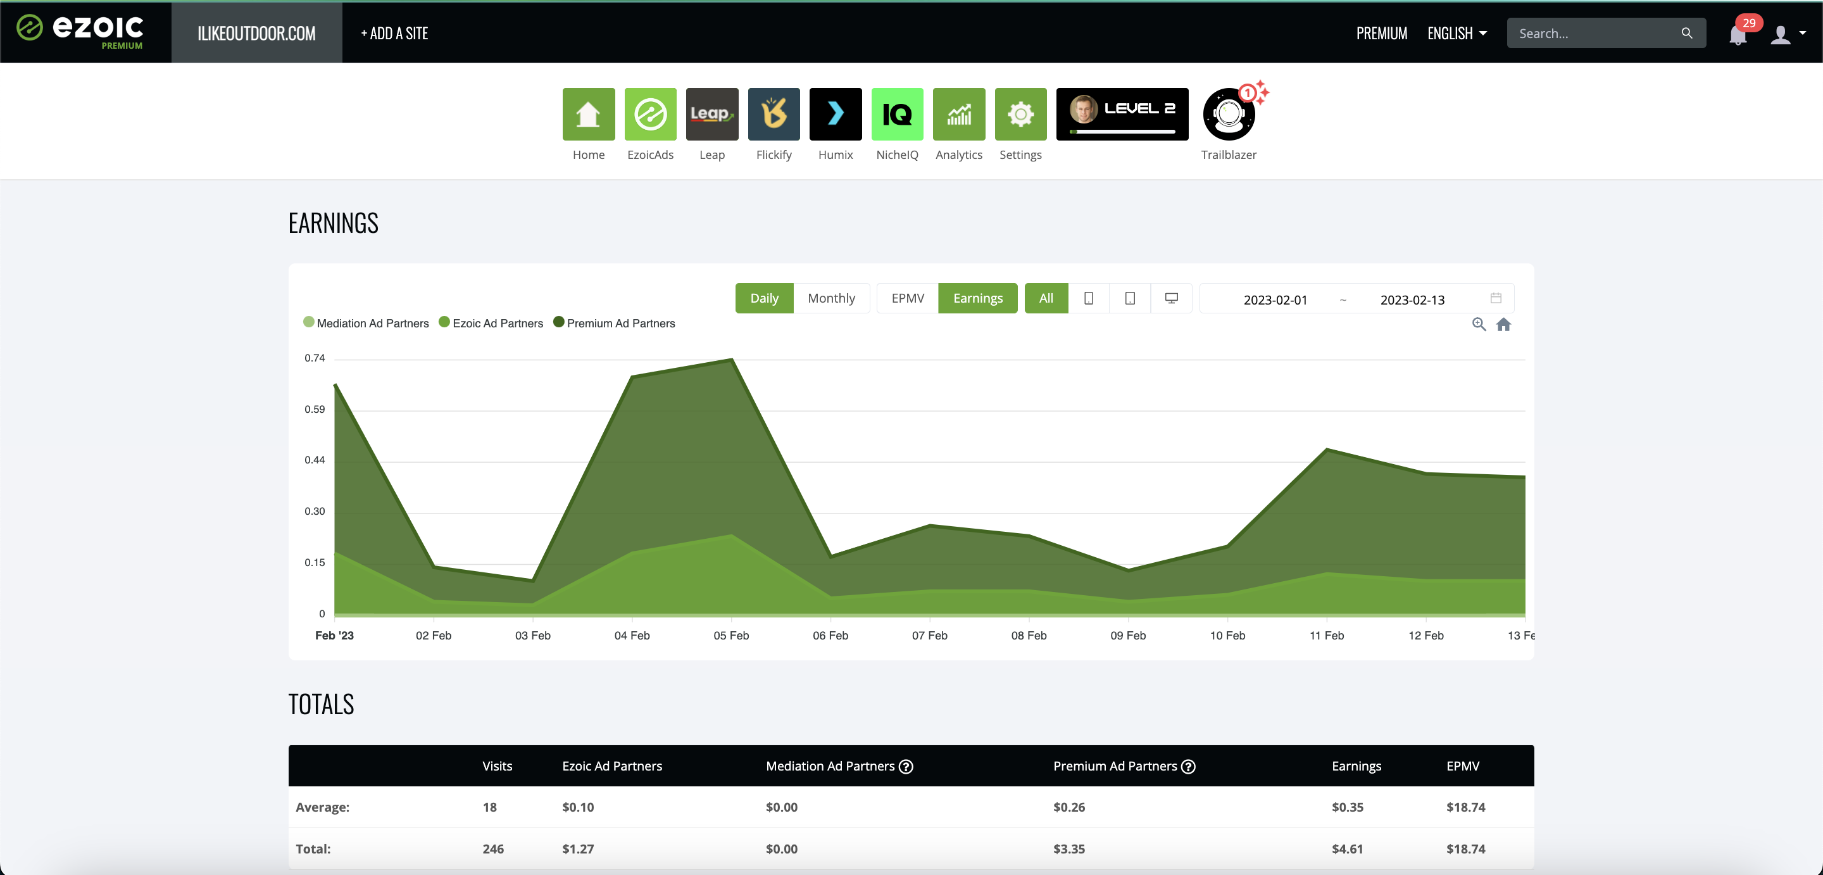Click the search magnifier icon
The width and height of the screenshot is (1823, 875).
click(x=1686, y=34)
